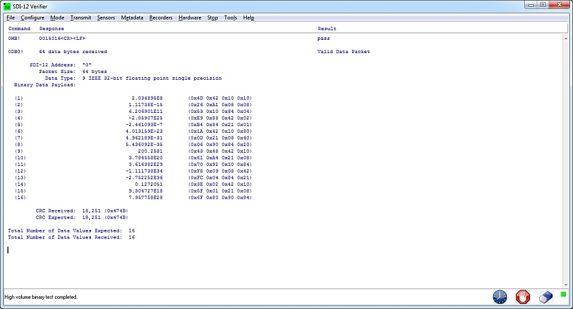Viewport: 573px width, 309px height.
Task: Click the 'High volume binary test completed.' status
Action: tap(40, 297)
